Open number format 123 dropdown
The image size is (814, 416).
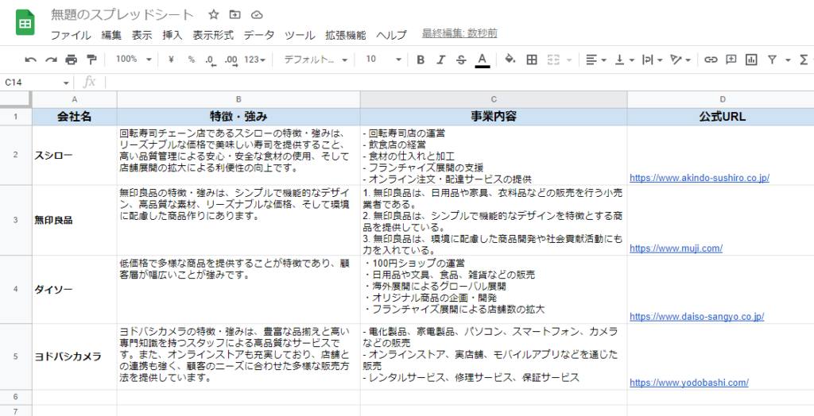coord(254,60)
